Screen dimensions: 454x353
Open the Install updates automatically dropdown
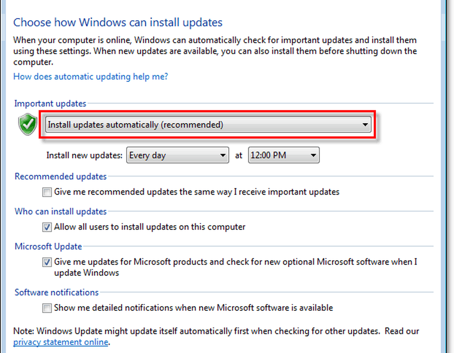coord(208,124)
